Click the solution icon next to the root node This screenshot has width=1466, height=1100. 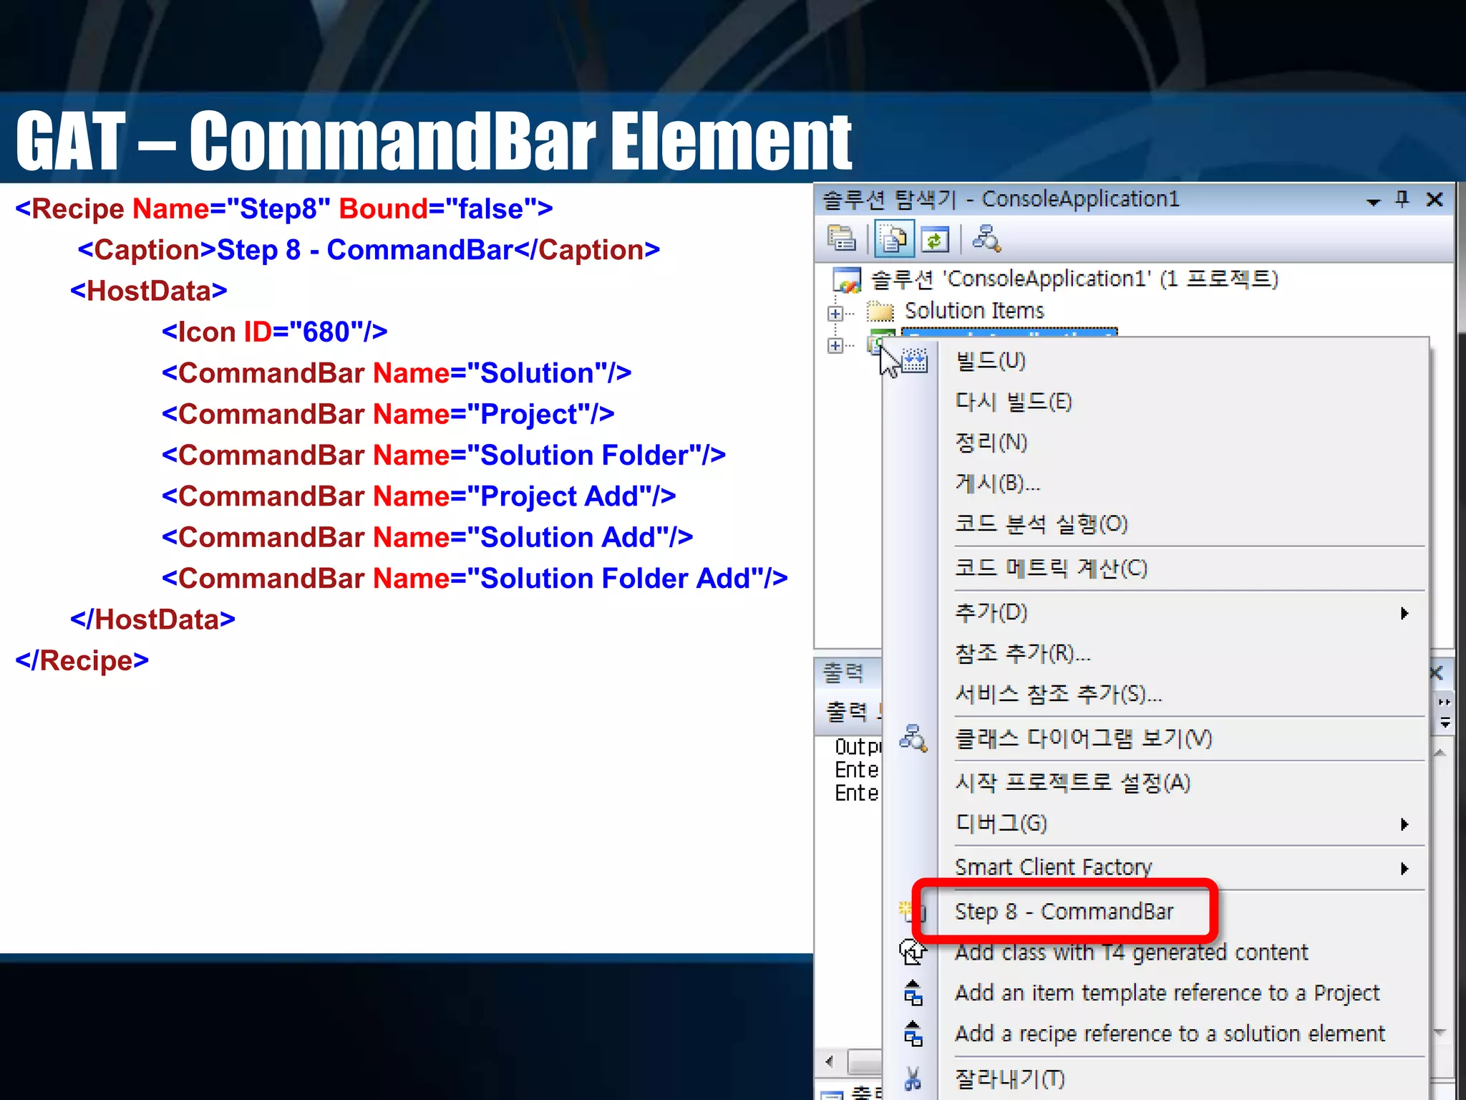[x=847, y=279]
